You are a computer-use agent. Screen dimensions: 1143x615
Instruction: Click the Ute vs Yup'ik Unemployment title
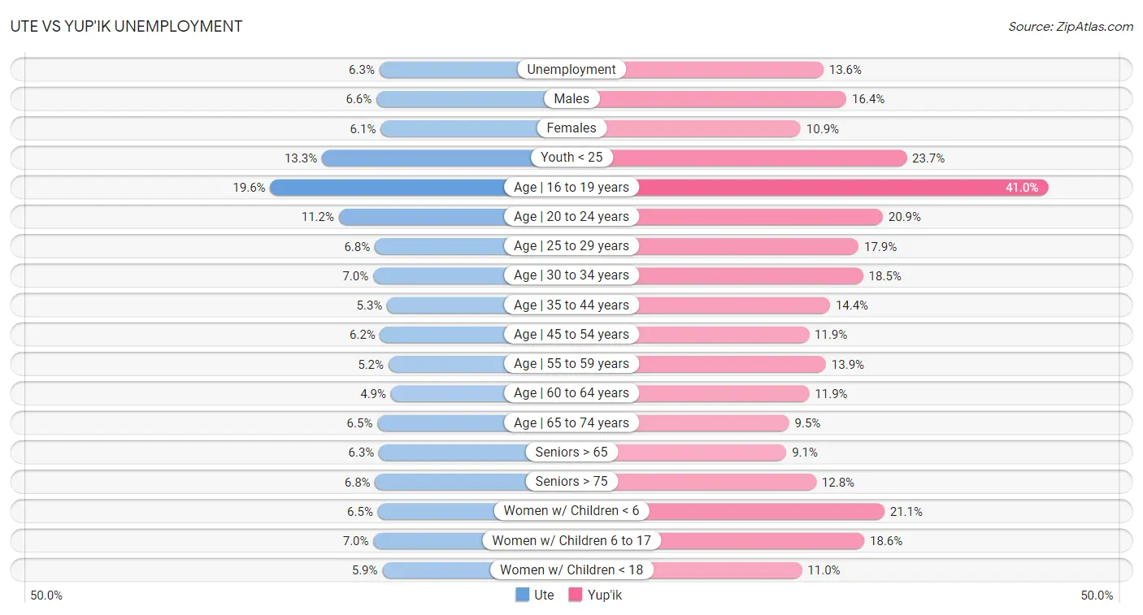point(126,26)
